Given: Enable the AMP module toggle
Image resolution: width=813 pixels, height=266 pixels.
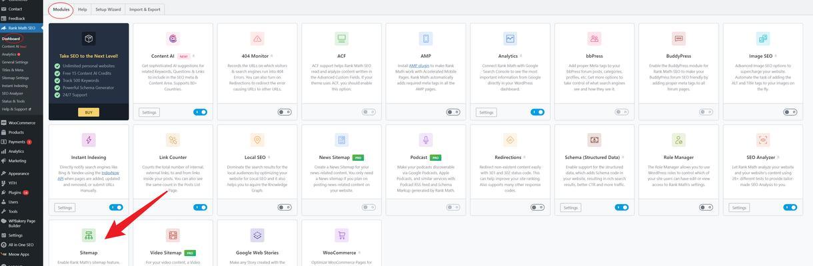Looking at the screenshot, I should [x=453, y=112].
